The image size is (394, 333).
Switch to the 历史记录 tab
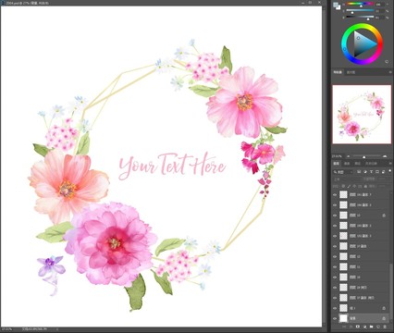pyautogui.click(x=371, y=164)
